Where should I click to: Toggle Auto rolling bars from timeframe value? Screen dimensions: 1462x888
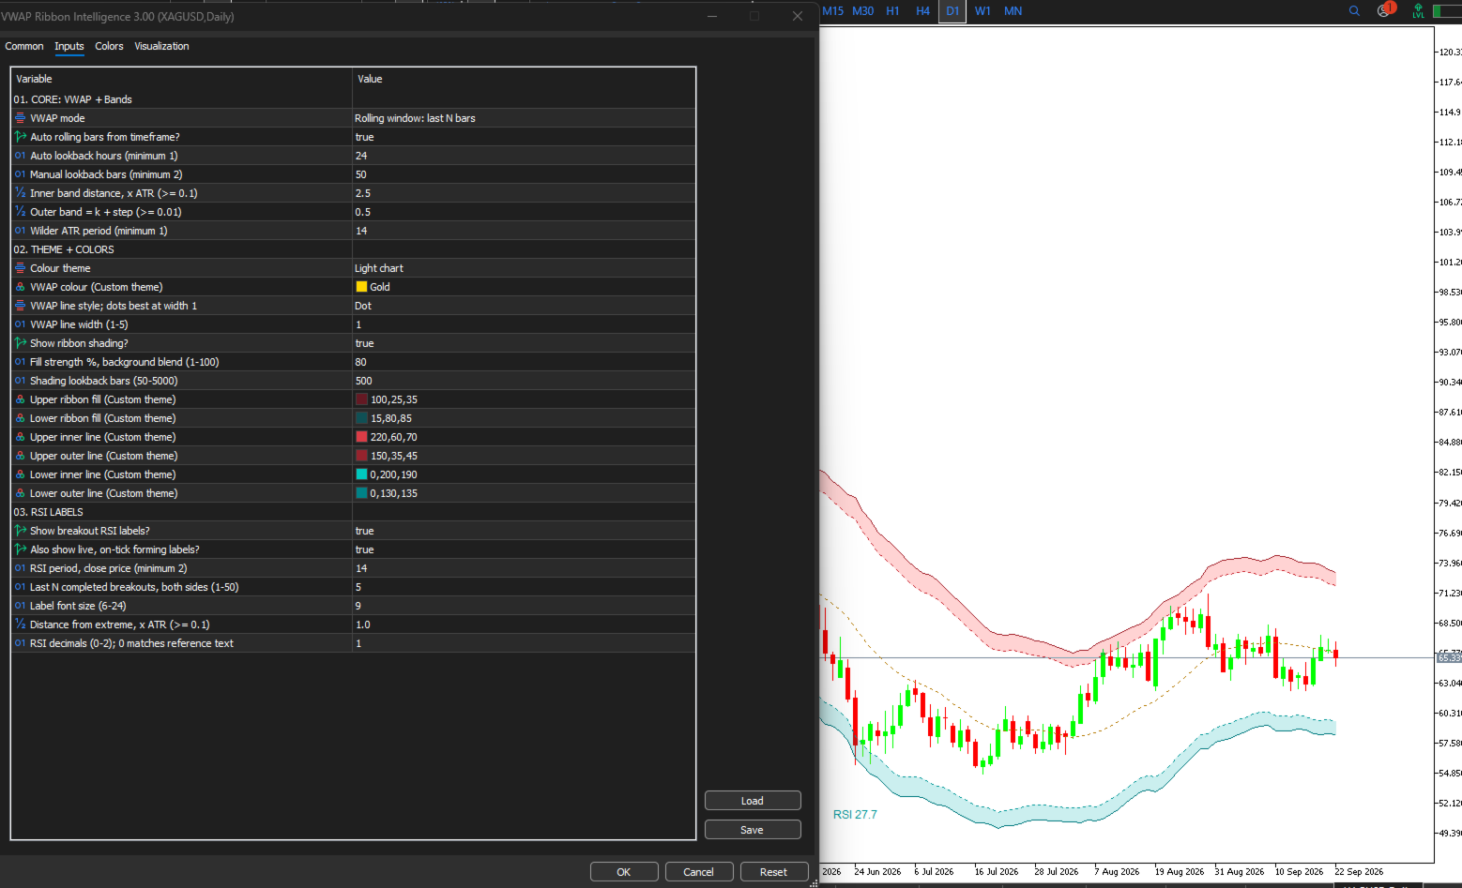[x=524, y=137]
